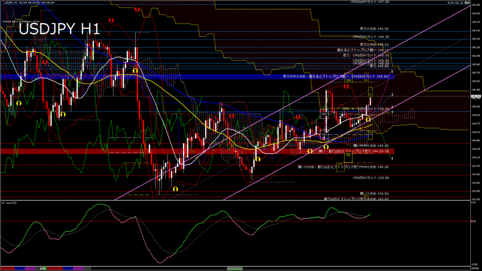The image size is (482, 271).
Task: Click the 8/30 date marker on time axis
Action: [42, 268]
